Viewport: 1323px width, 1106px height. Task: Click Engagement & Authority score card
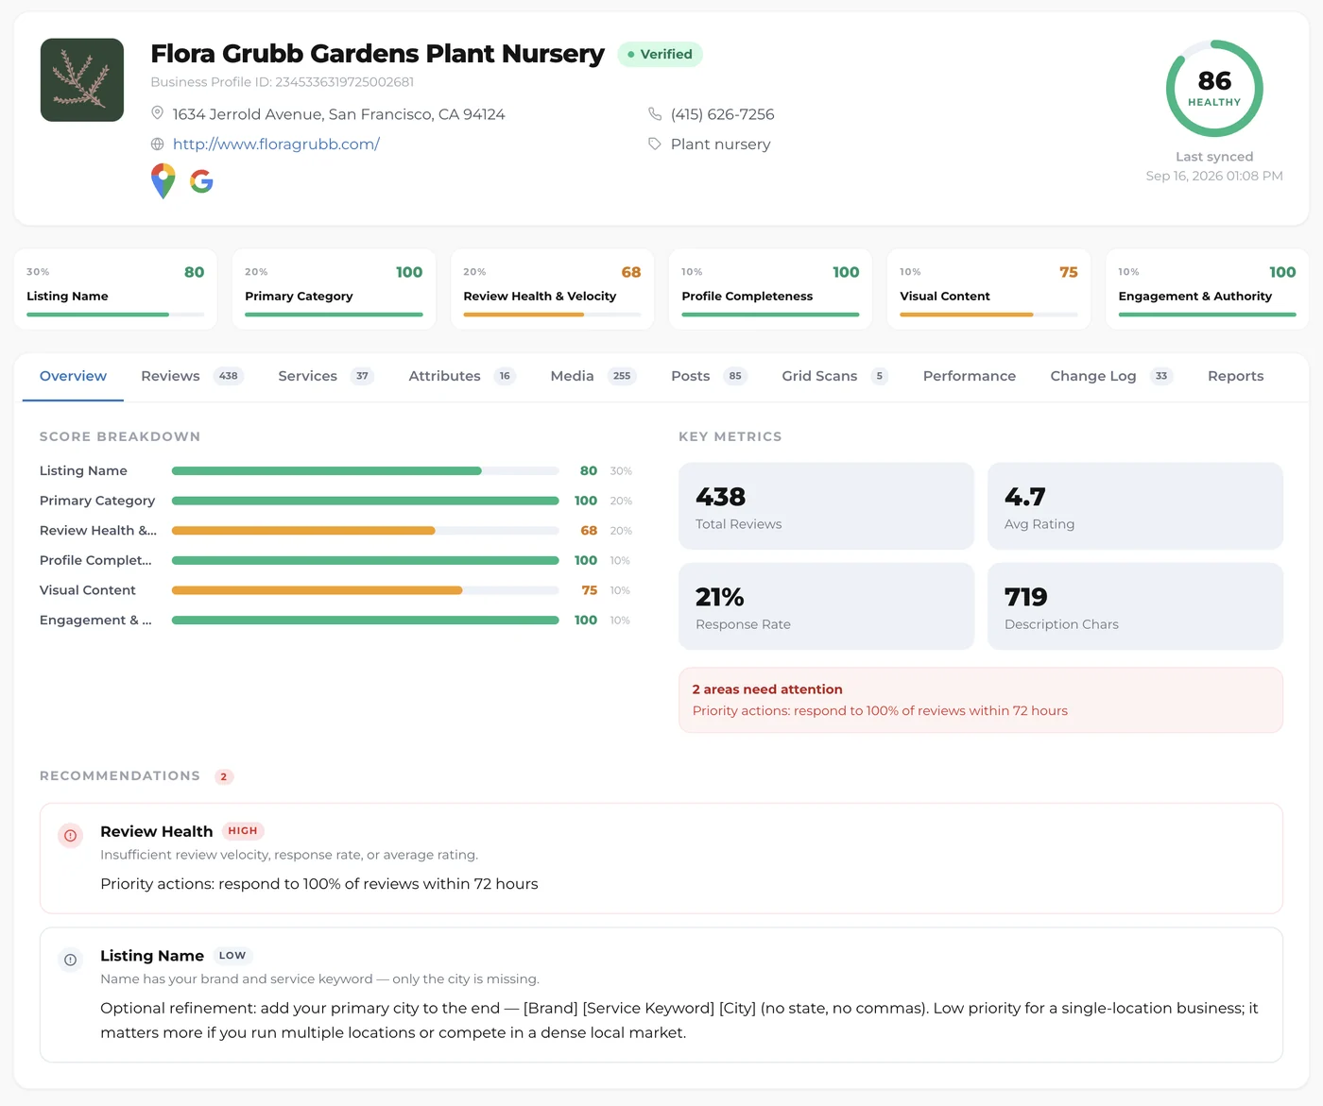1207,289
